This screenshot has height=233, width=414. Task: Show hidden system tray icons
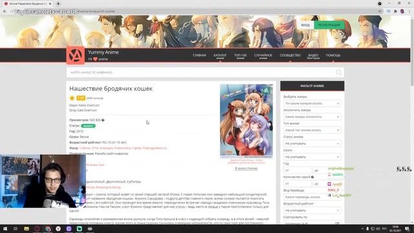pyautogui.click(x=362, y=228)
